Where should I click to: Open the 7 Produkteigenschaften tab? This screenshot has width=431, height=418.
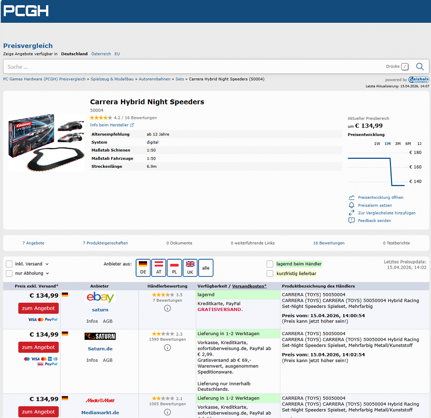[105, 243]
